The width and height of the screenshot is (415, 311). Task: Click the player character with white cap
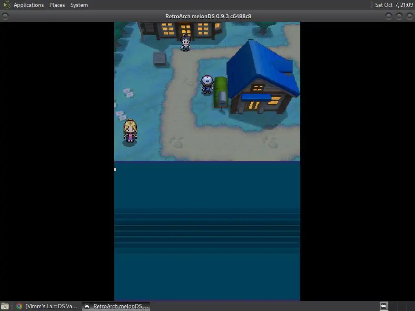(x=207, y=85)
